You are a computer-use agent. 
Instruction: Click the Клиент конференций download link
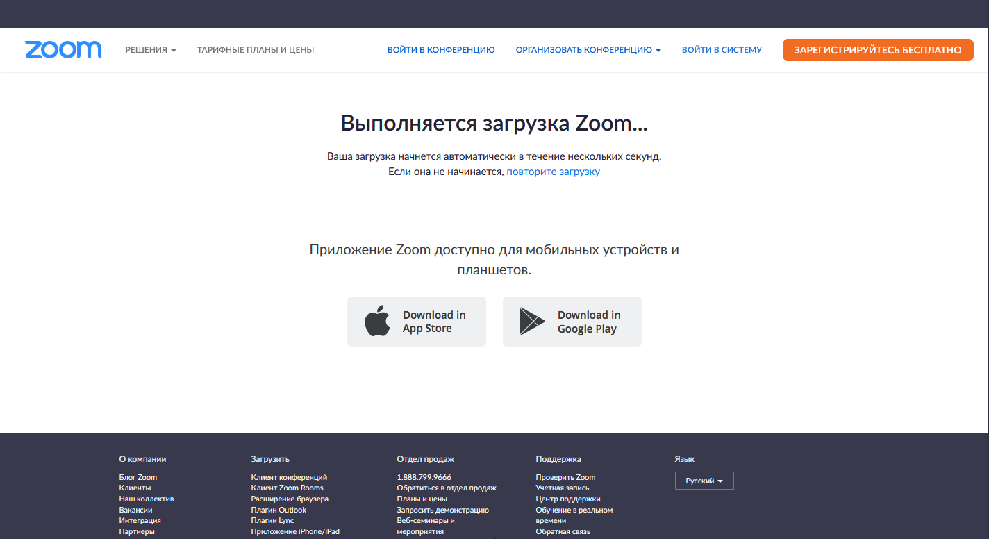(x=289, y=477)
